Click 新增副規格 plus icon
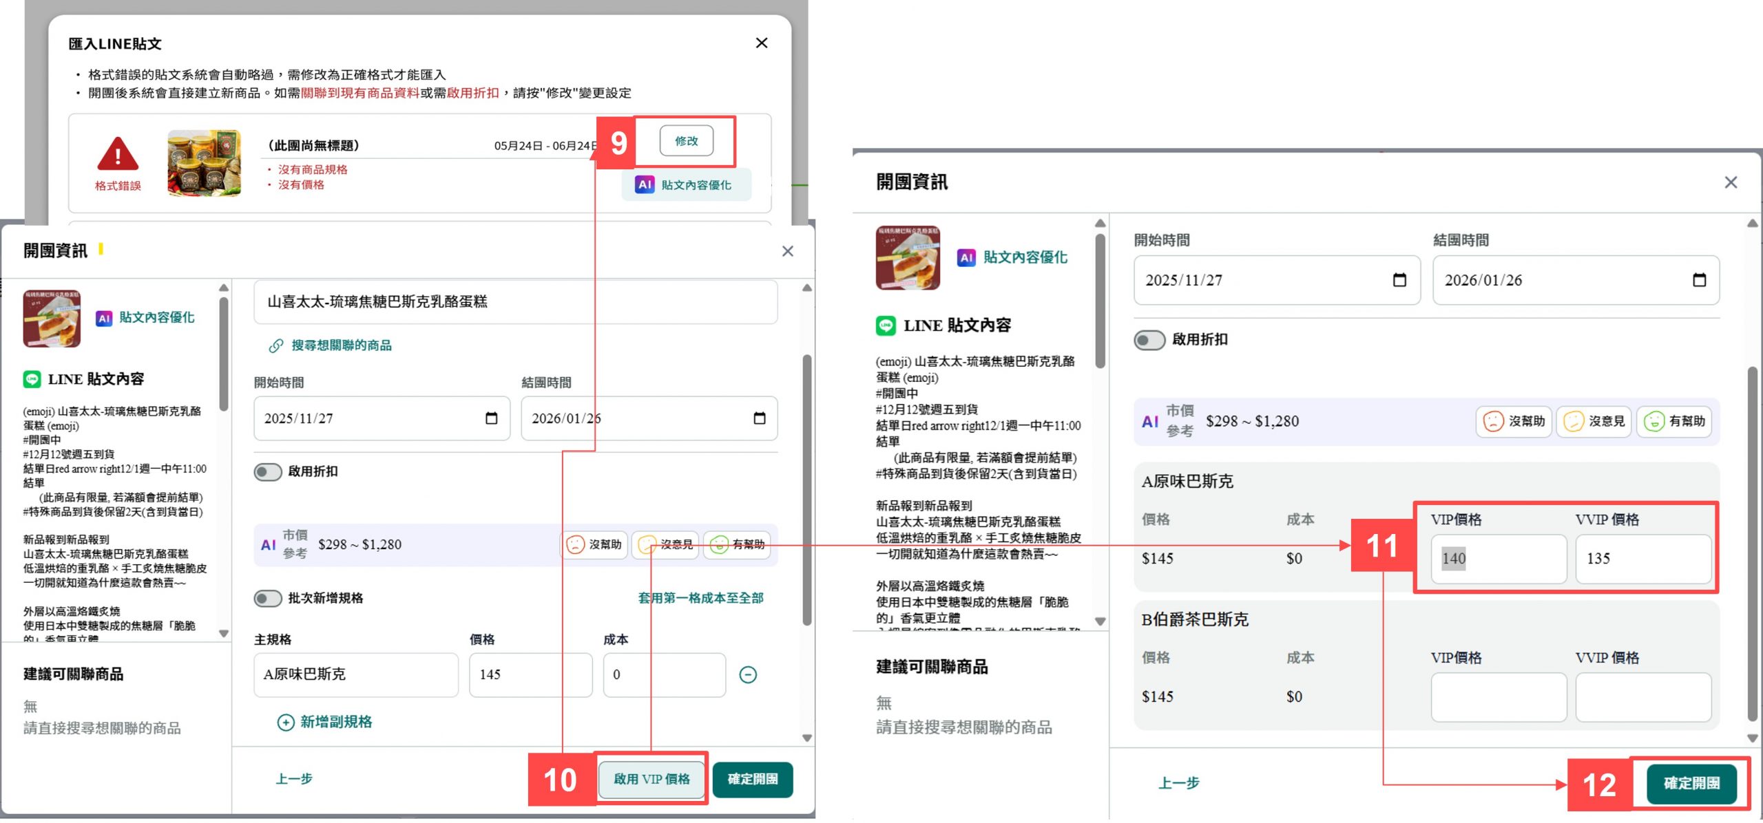Viewport: 1763px width, 823px height. (285, 722)
